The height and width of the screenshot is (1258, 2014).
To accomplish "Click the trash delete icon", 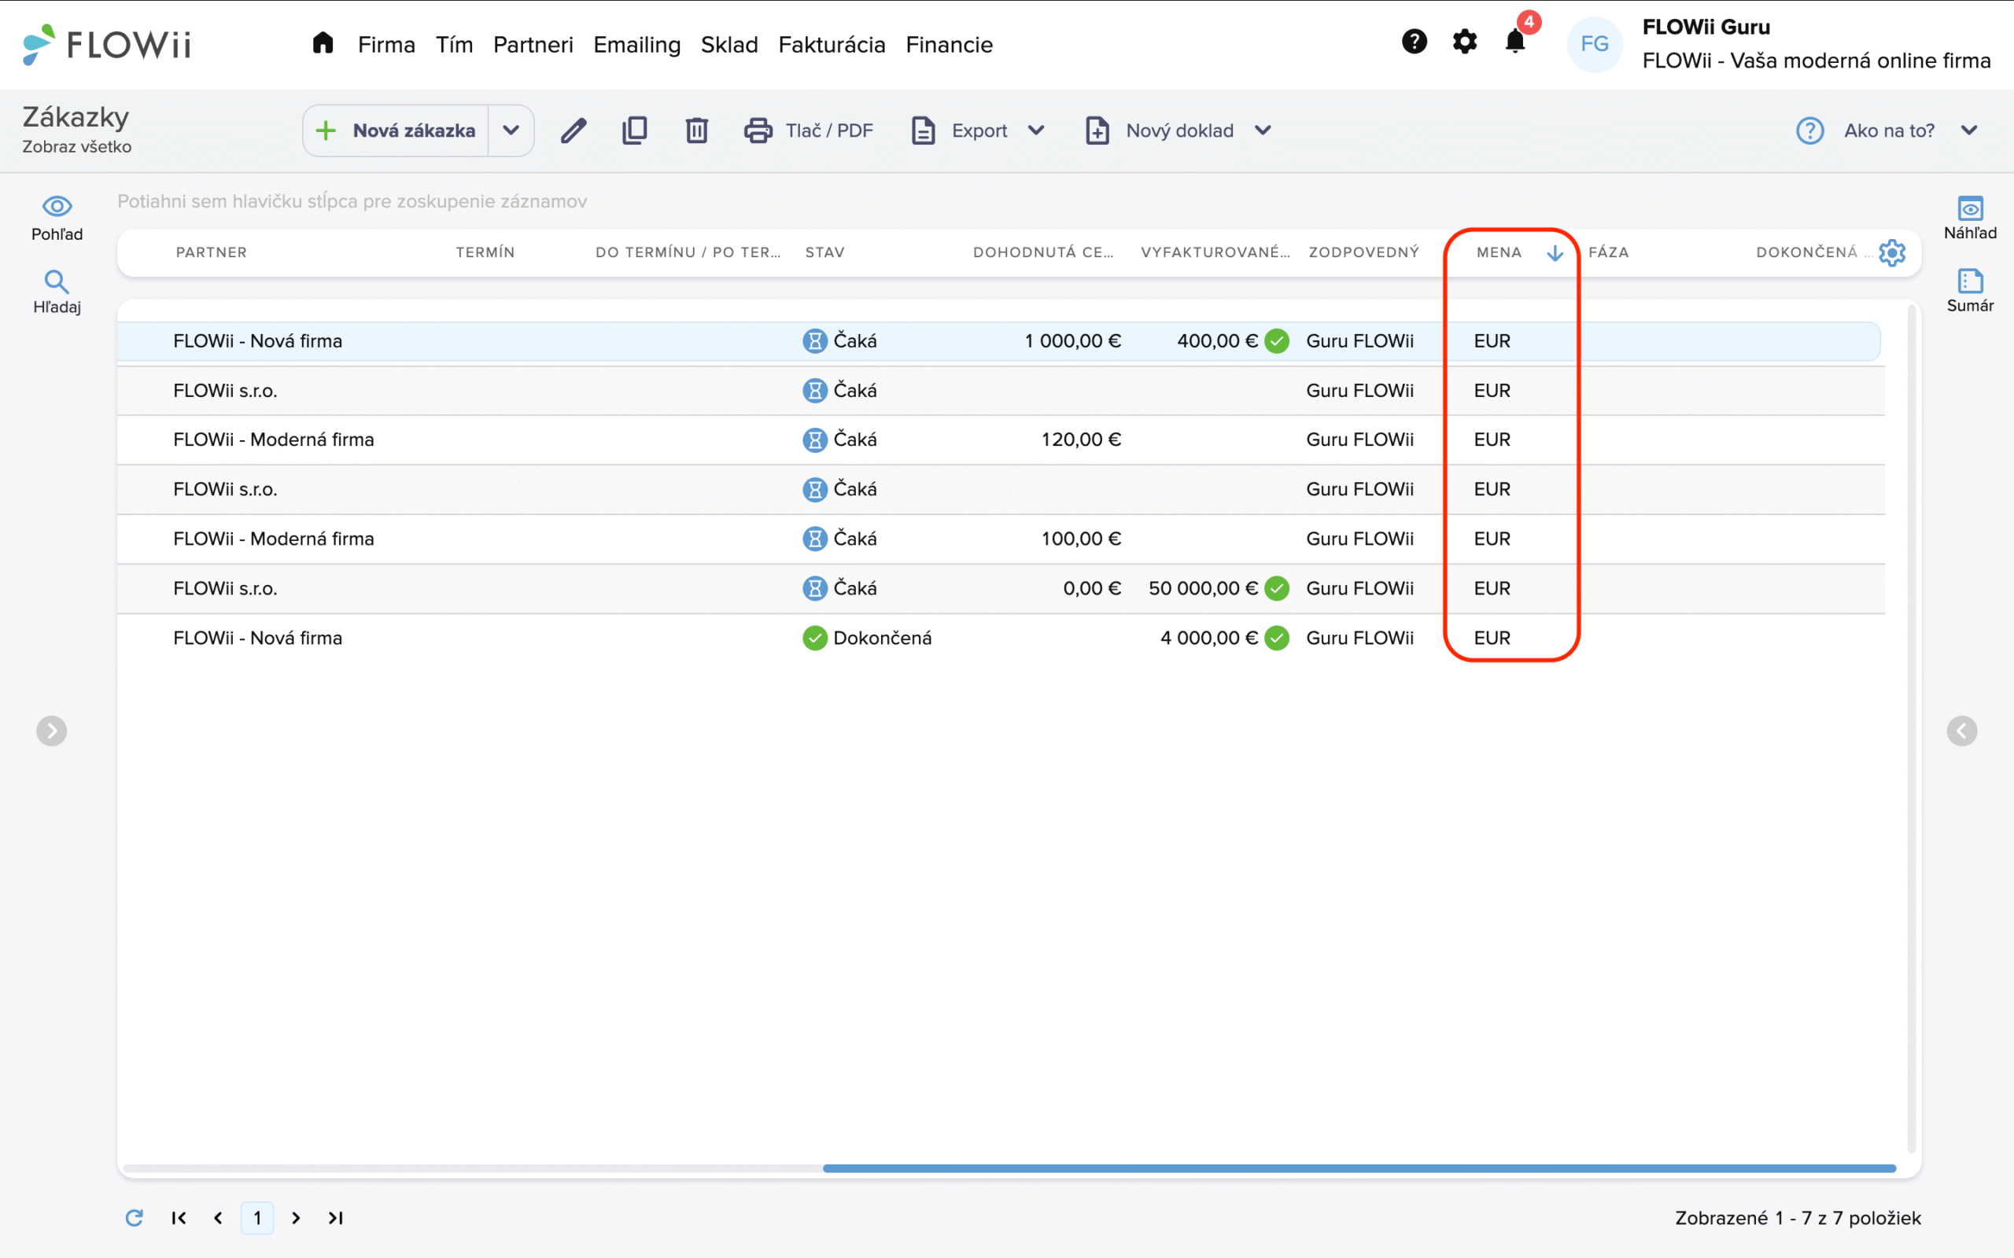I will point(696,131).
